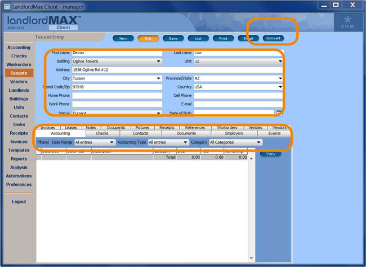Screen dimensions: 366x267
Task: Click the Save button
Action: [x=173, y=38]
